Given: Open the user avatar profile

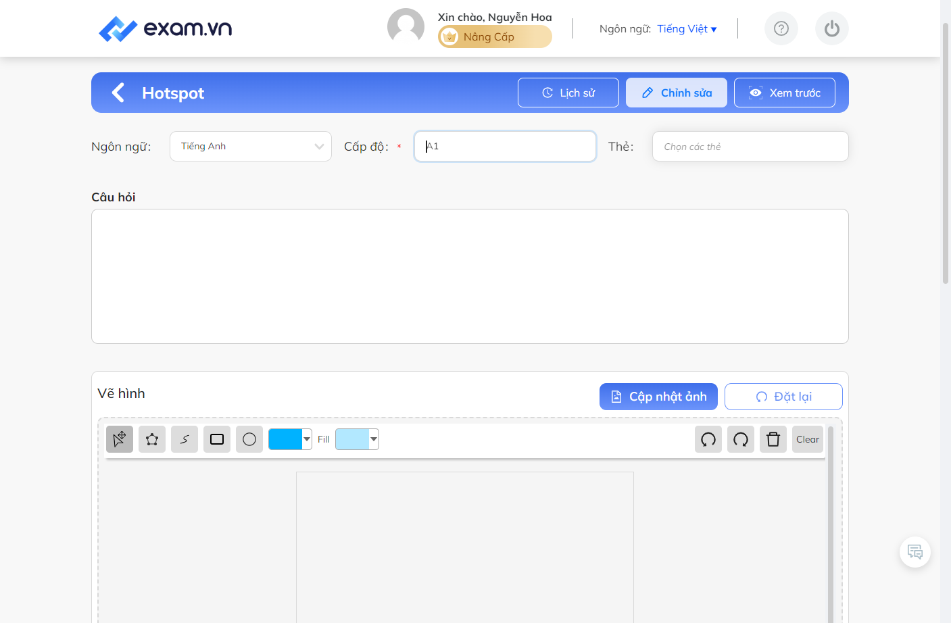Looking at the screenshot, I should click(x=406, y=27).
